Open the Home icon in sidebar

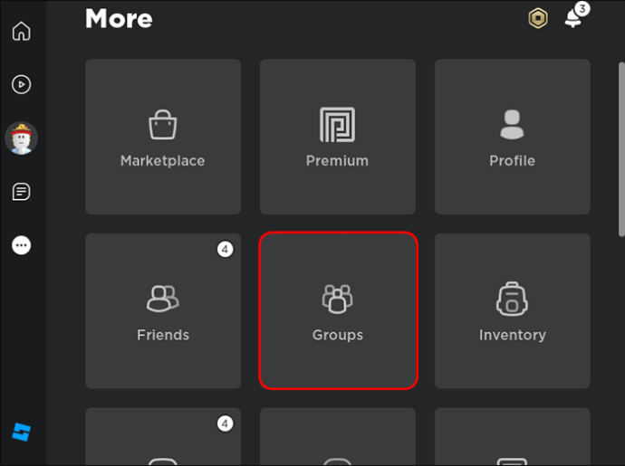click(x=21, y=31)
